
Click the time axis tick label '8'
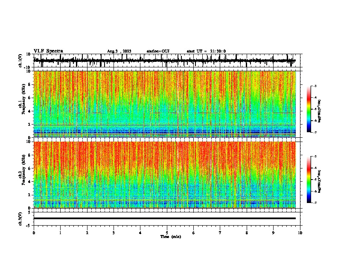tap(247, 232)
